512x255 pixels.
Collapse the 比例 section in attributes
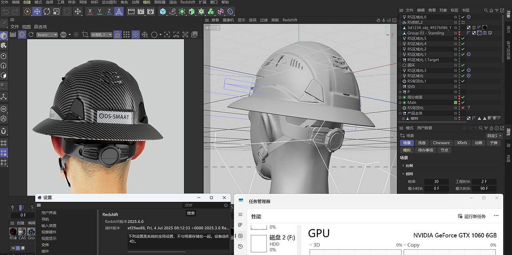pyautogui.click(x=403, y=165)
